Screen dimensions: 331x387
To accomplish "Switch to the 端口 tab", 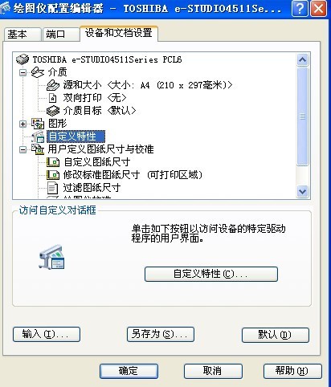I will tap(61, 35).
